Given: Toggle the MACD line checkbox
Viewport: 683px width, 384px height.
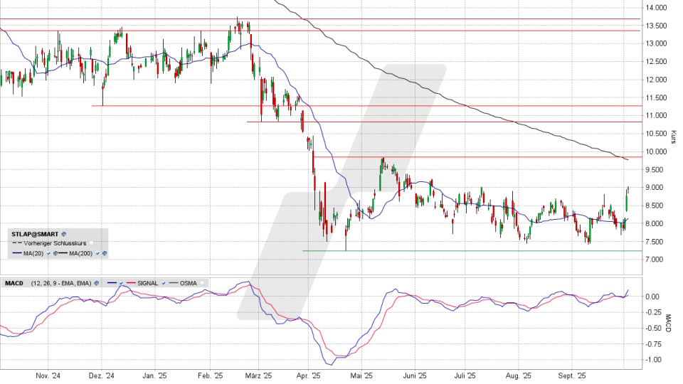Looking at the screenshot, I should 121,283.
